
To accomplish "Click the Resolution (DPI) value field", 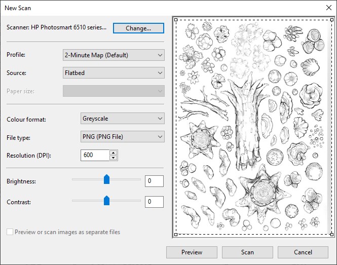I will click(95, 155).
